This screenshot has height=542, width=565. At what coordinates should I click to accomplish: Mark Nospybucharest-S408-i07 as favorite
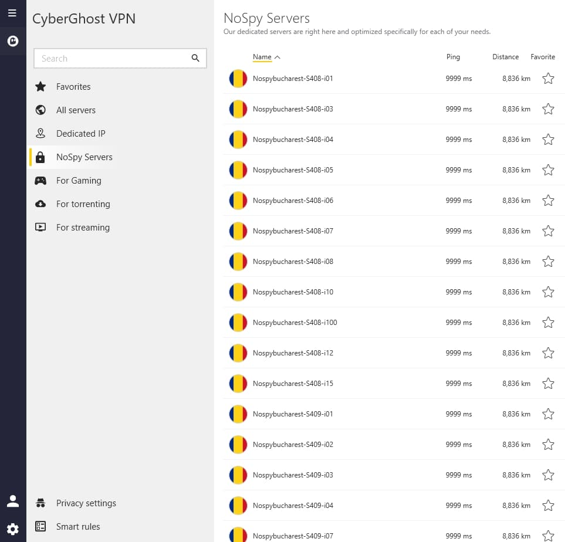548,231
